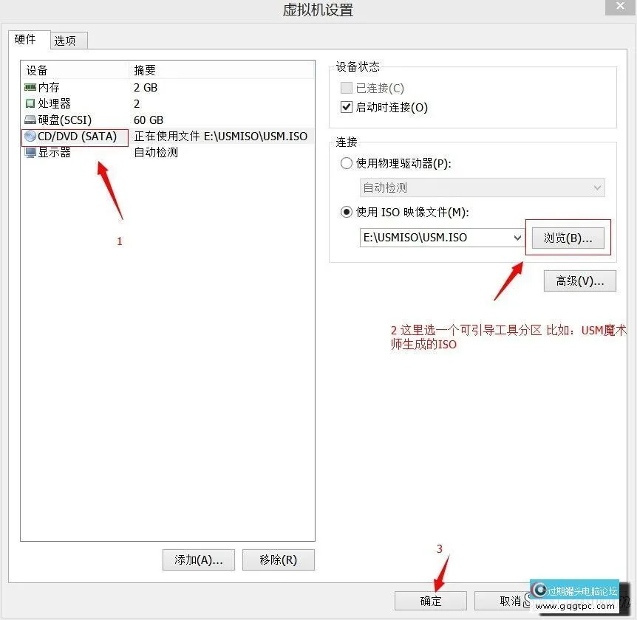The height and width of the screenshot is (620, 637).
Task: Select 使用 ISO 映像文件 radio option
Action: 347,212
